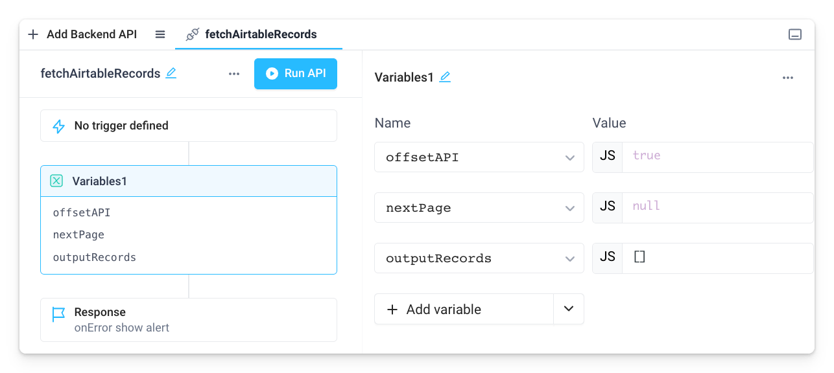Click the panel collapse icon at top right
This screenshot has width=834, height=373.
pyautogui.click(x=795, y=34)
